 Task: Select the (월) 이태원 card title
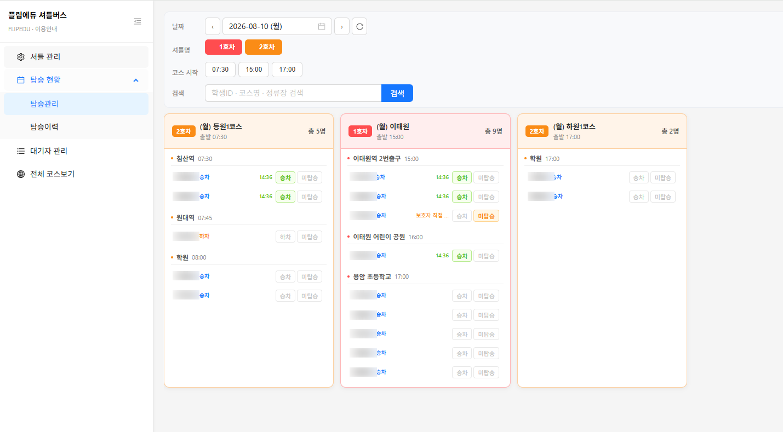[393, 126]
